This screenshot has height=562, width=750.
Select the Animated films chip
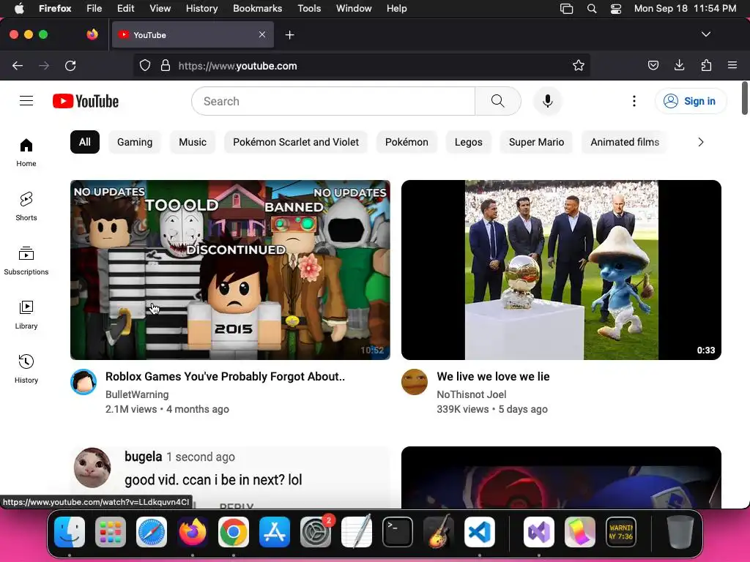[x=625, y=142]
